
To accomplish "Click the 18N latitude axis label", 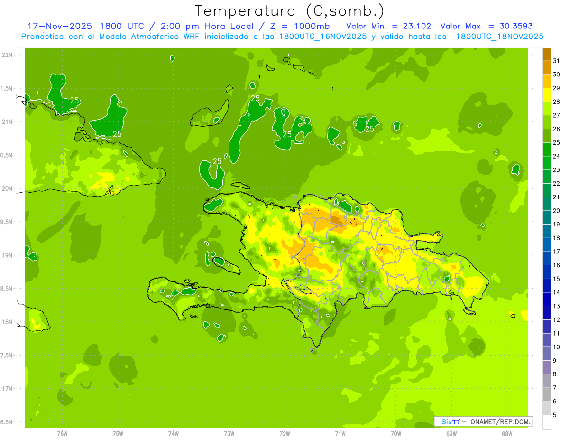I will tap(8, 322).
